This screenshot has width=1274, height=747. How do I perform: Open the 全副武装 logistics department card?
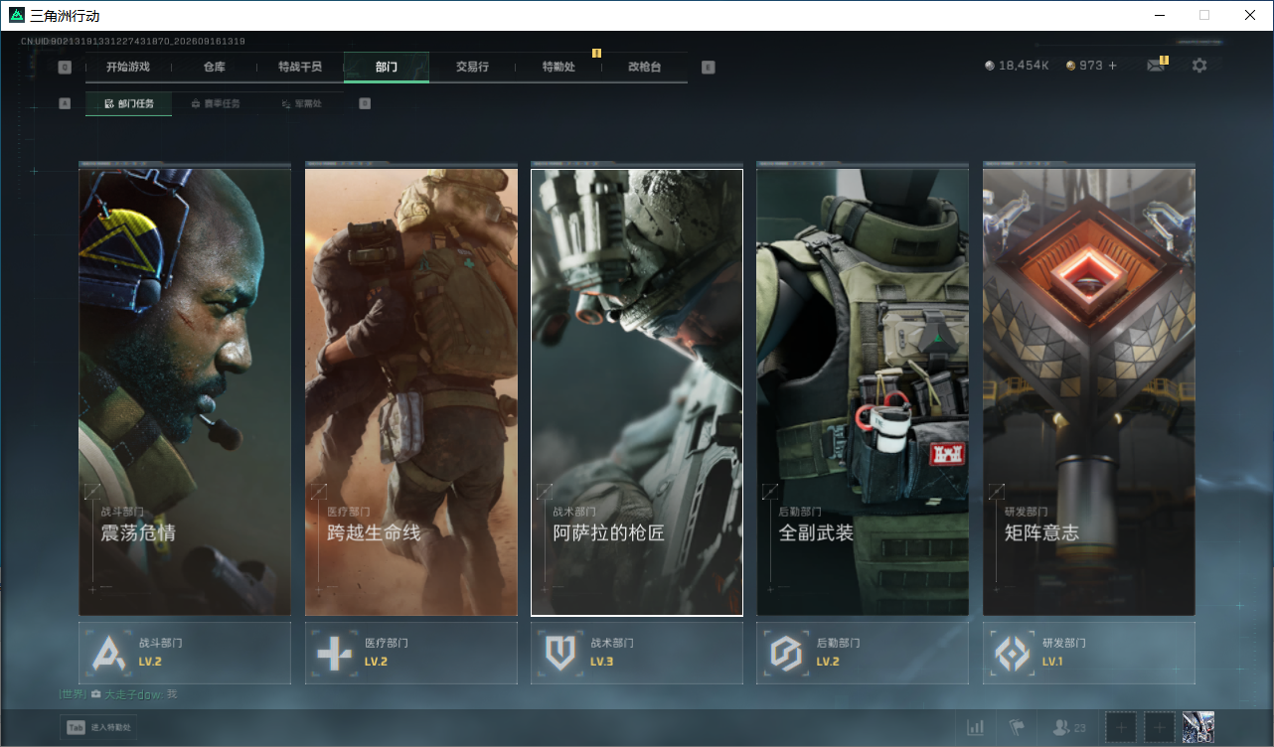(x=863, y=391)
